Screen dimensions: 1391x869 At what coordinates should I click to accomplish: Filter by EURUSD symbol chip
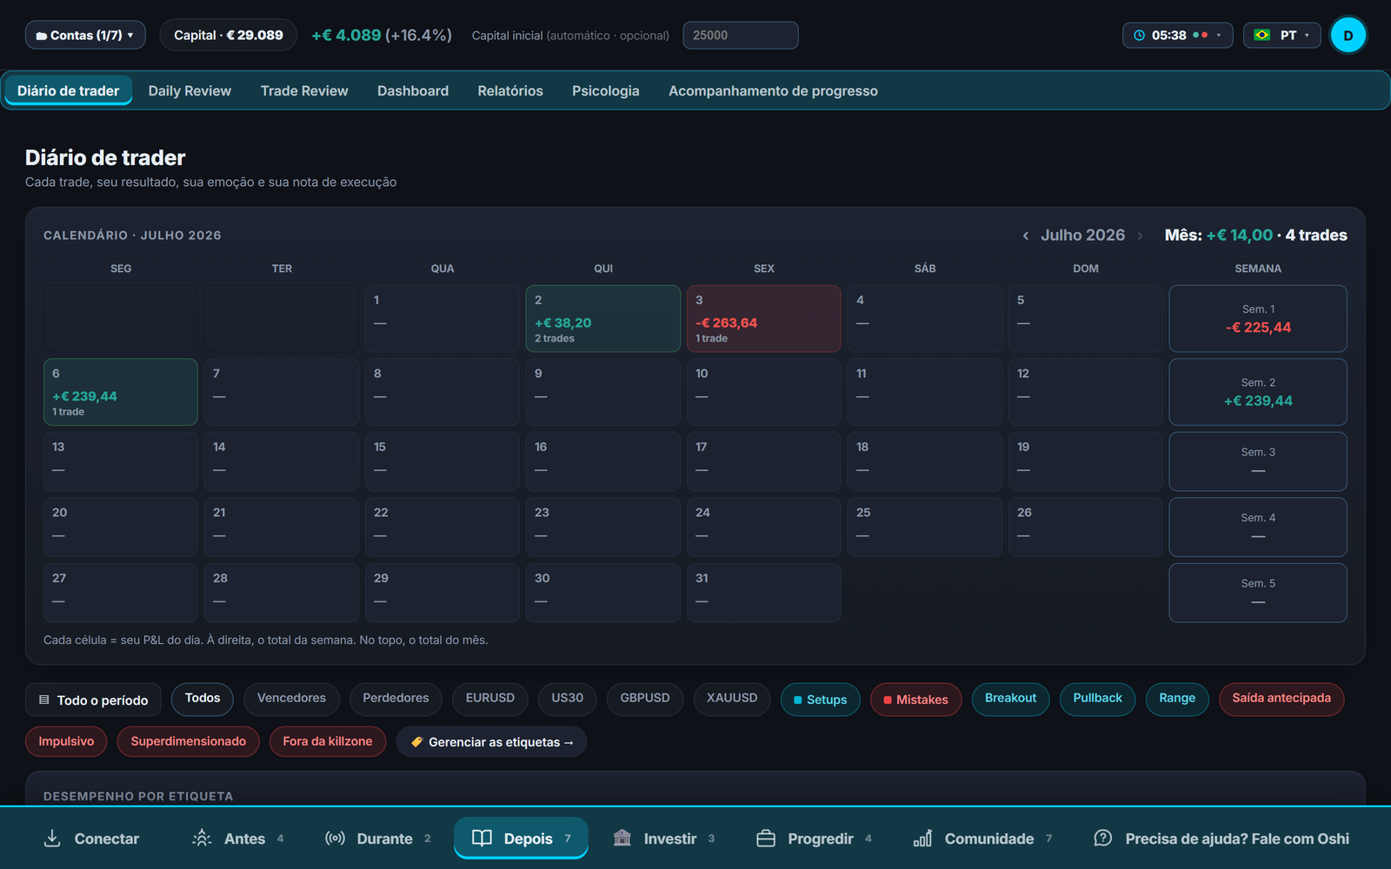(490, 699)
